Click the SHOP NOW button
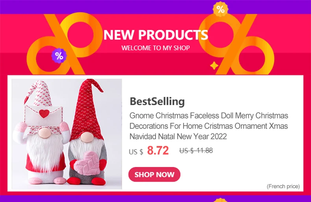The height and width of the screenshot is (202, 311). (154, 174)
